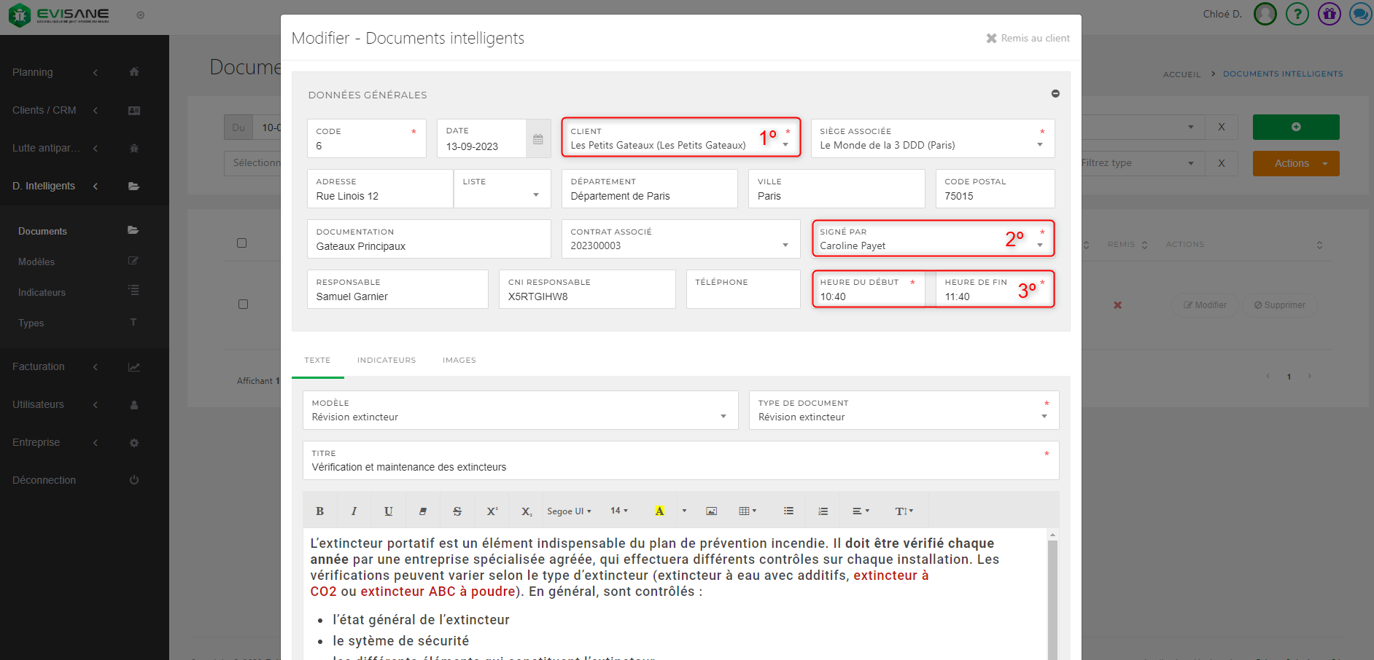This screenshot has width=1374, height=660.
Task: Expand the Signé par dropdown
Action: 1039,245
